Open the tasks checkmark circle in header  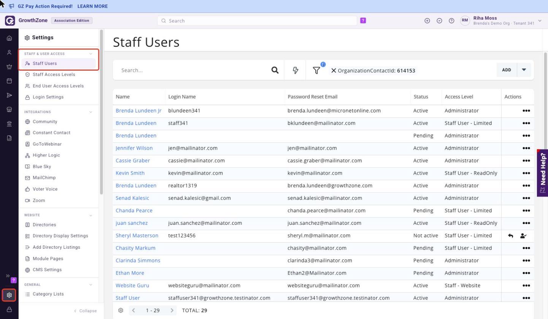click(x=439, y=21)
